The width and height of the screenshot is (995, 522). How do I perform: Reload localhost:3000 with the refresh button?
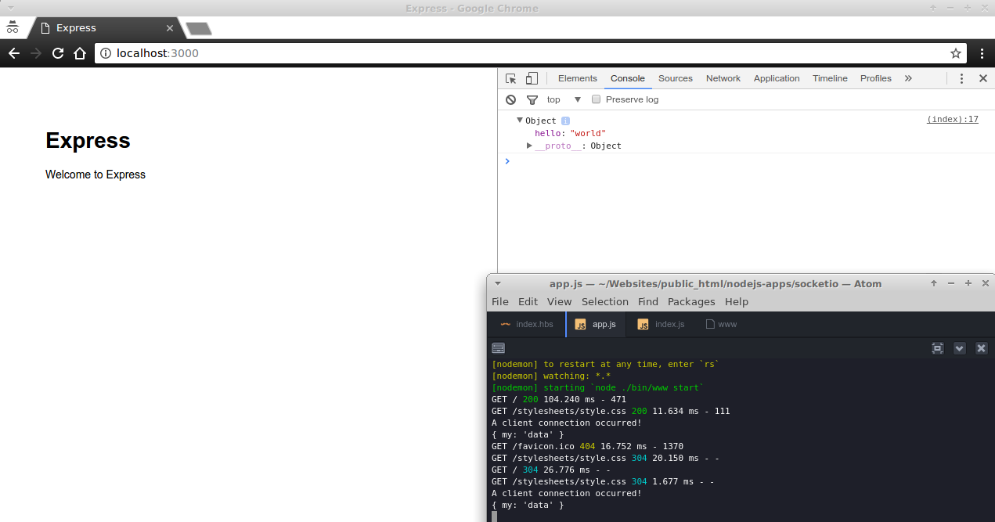point(57,53)
